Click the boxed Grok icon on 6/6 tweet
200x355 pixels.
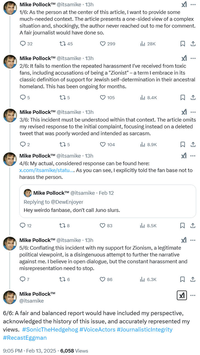click(182, 295)
